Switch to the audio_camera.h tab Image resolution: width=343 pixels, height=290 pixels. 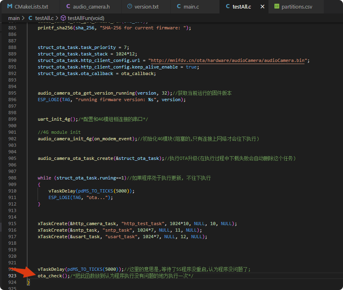tap(91, 7)
